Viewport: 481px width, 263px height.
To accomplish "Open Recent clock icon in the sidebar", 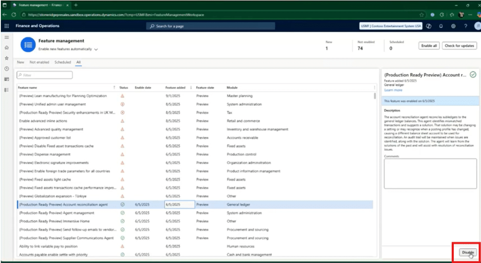I will point(7,68).
